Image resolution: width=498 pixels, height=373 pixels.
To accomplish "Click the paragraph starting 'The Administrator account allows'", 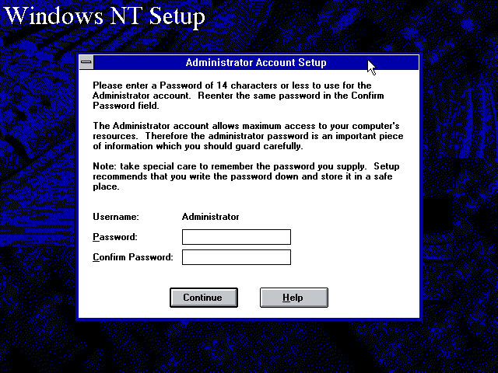I will point(247,136).
